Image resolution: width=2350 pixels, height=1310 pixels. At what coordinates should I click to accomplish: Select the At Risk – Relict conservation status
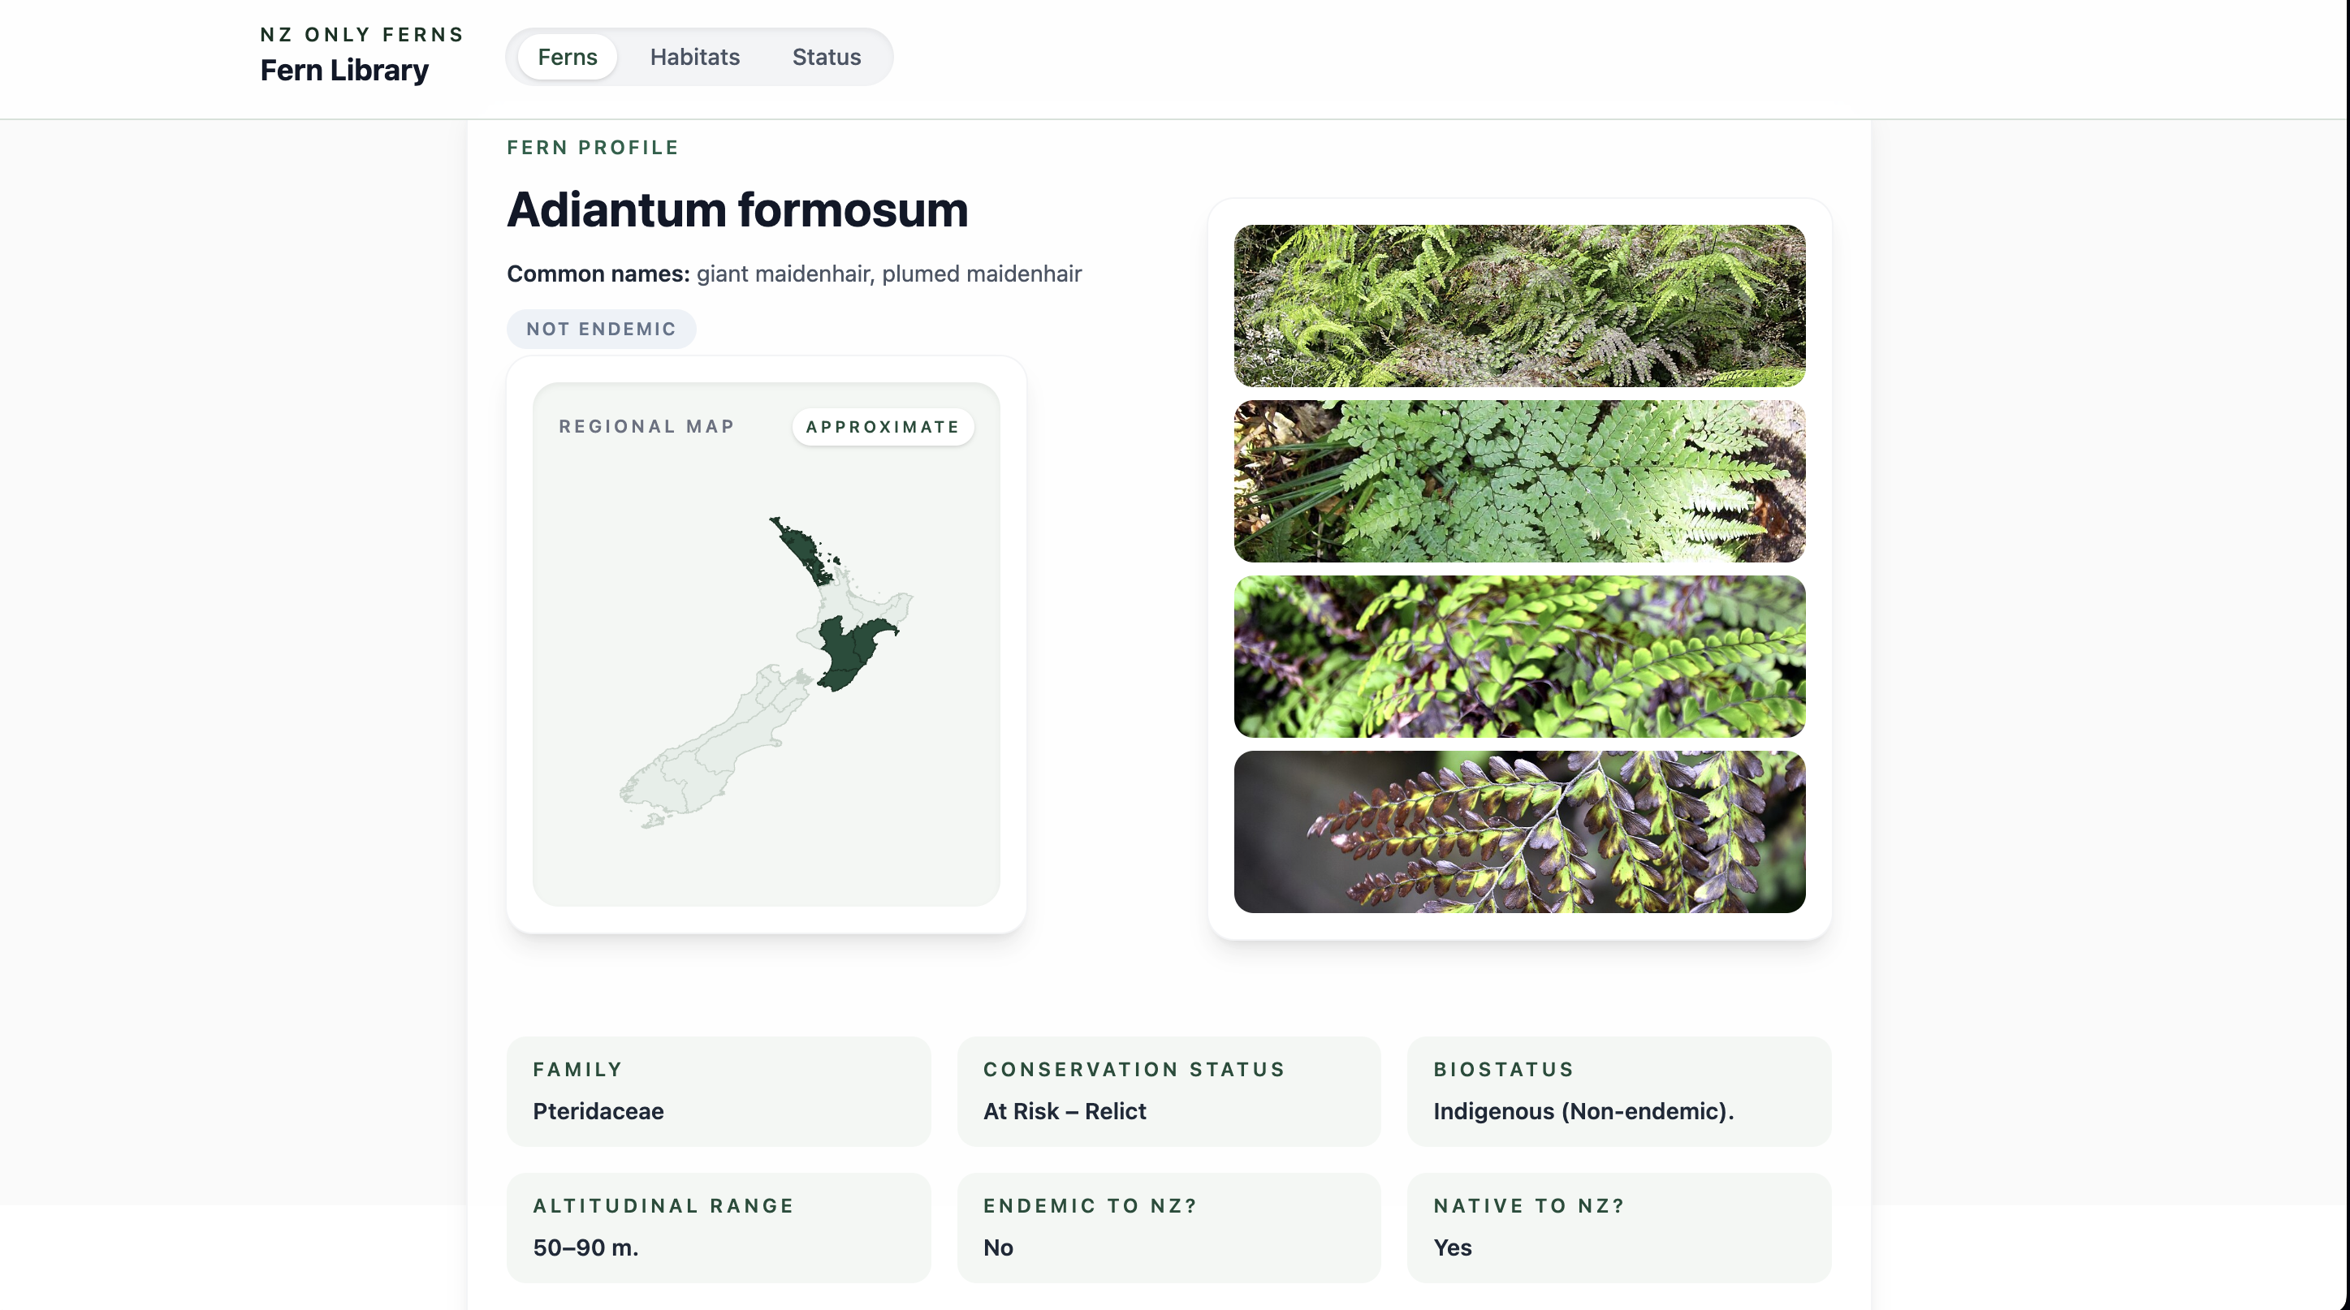pyautogui.click(x=1064, y=1111)
